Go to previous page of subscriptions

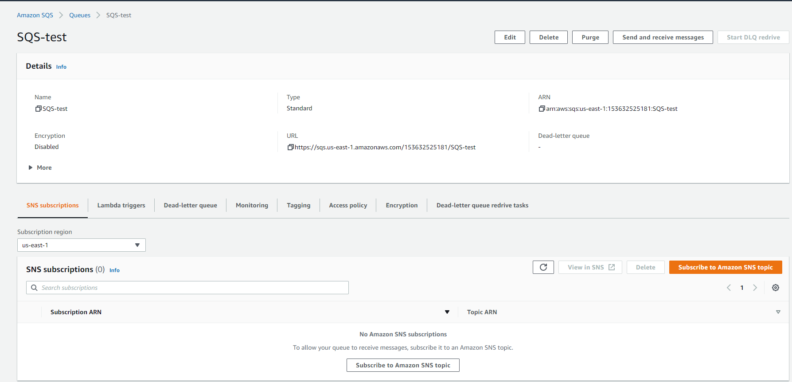tap(729, 288)
